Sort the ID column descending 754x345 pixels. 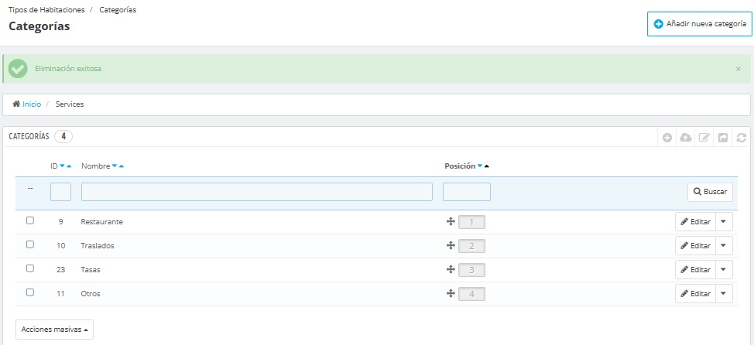point(62,166)
